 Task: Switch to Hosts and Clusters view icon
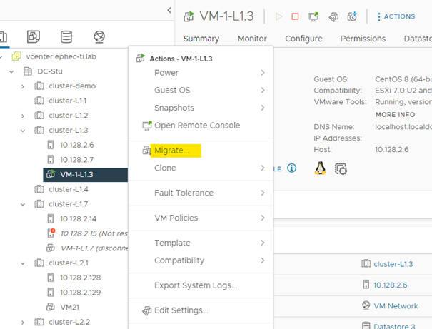4,37
